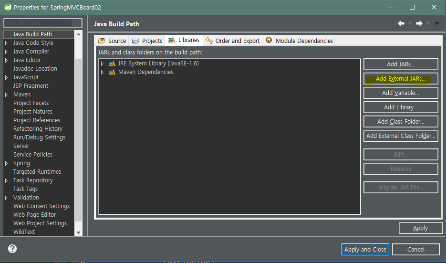Select Targeted Runtimes in sidebar
This screenshot has height=263, width=446.
point(37,172)
